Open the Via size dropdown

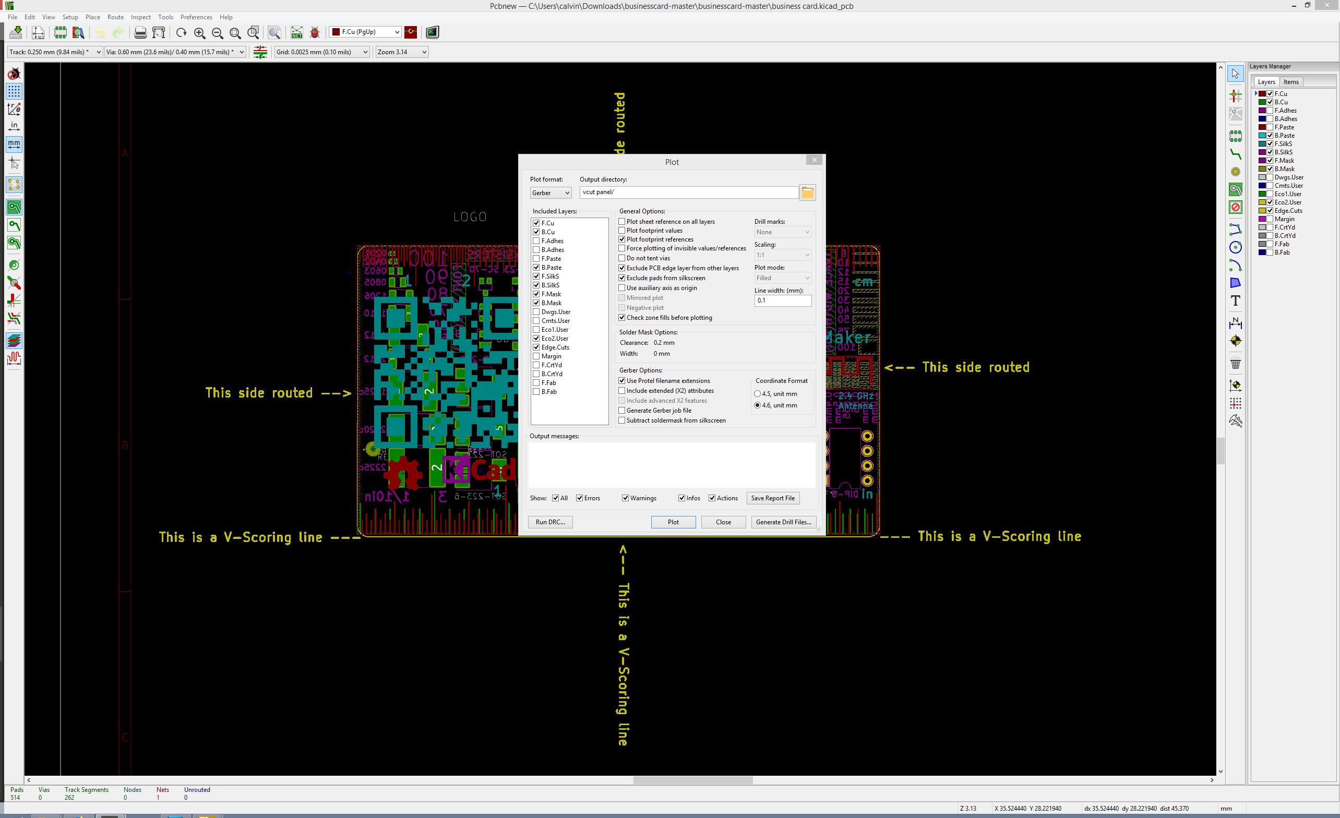(175, 52)
